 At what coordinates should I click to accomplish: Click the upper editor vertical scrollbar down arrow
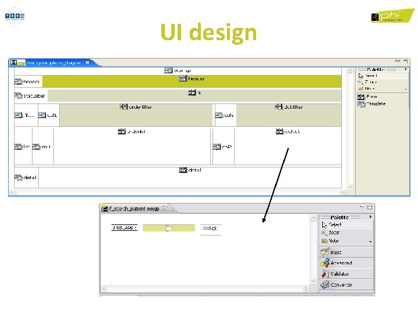[349, 187]
